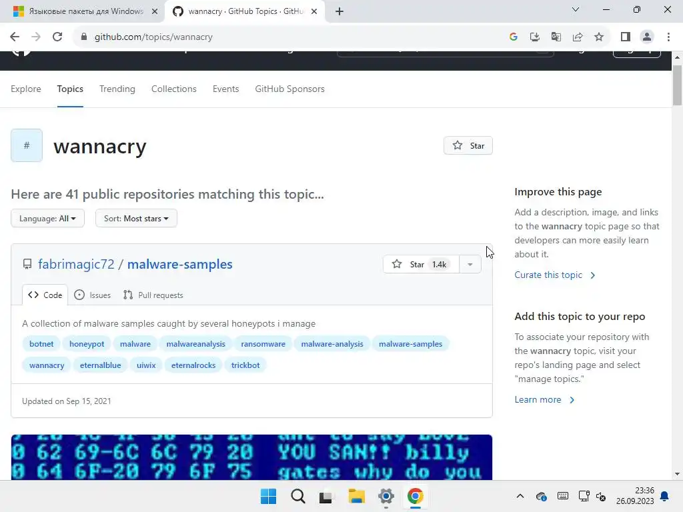
Task: Select the Code tab of malware-samples
Action: coord(45,295)
